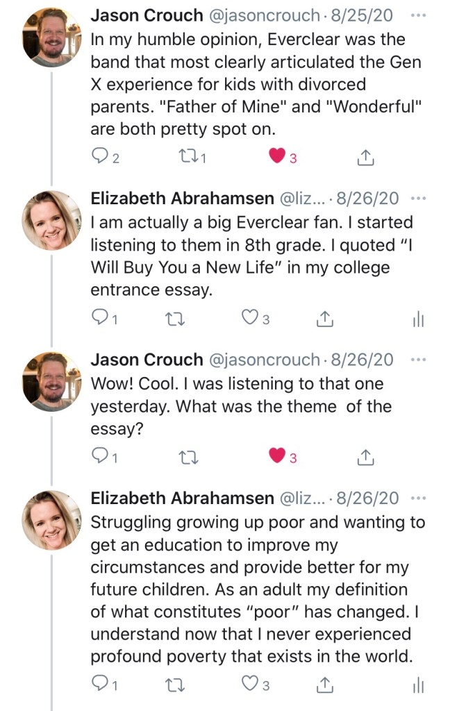This screenshot has width=450, height=711.
Task: Retweet Jason's tweet about Everclear and Gen X
Action: click(x=186, y=158)
